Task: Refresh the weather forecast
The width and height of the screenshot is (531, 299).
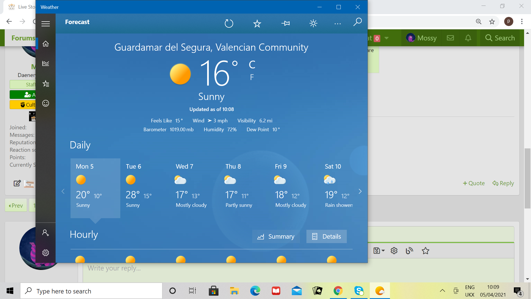Action: pyautogui.click(x=229, y=24)
